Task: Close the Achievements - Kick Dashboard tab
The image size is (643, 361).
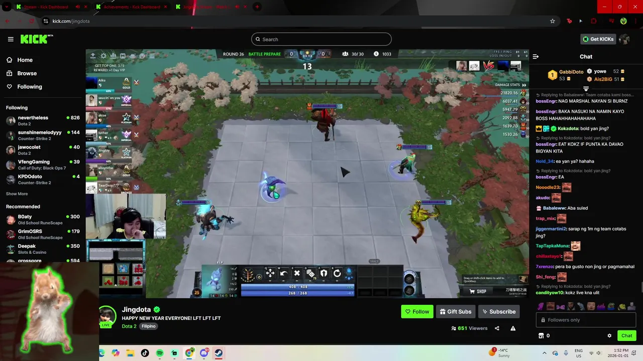Action: [x=165, y=7]
